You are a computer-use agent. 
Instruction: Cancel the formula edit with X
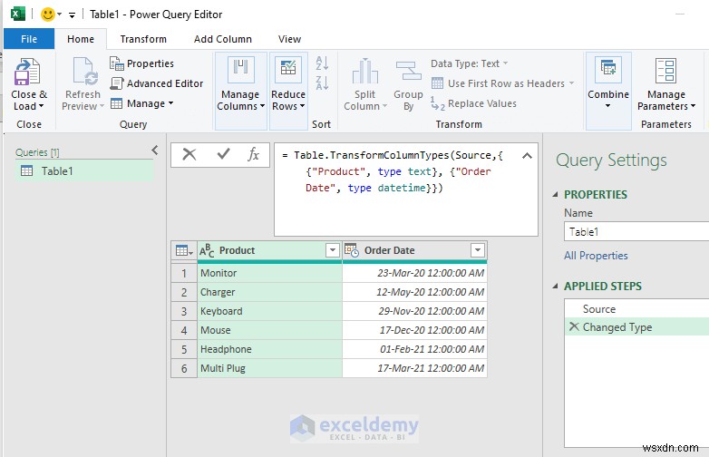point(189,154)
